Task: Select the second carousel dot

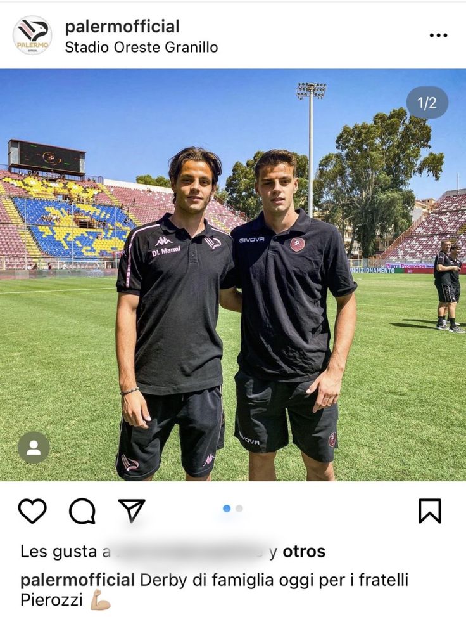Action: click(239, 507)
